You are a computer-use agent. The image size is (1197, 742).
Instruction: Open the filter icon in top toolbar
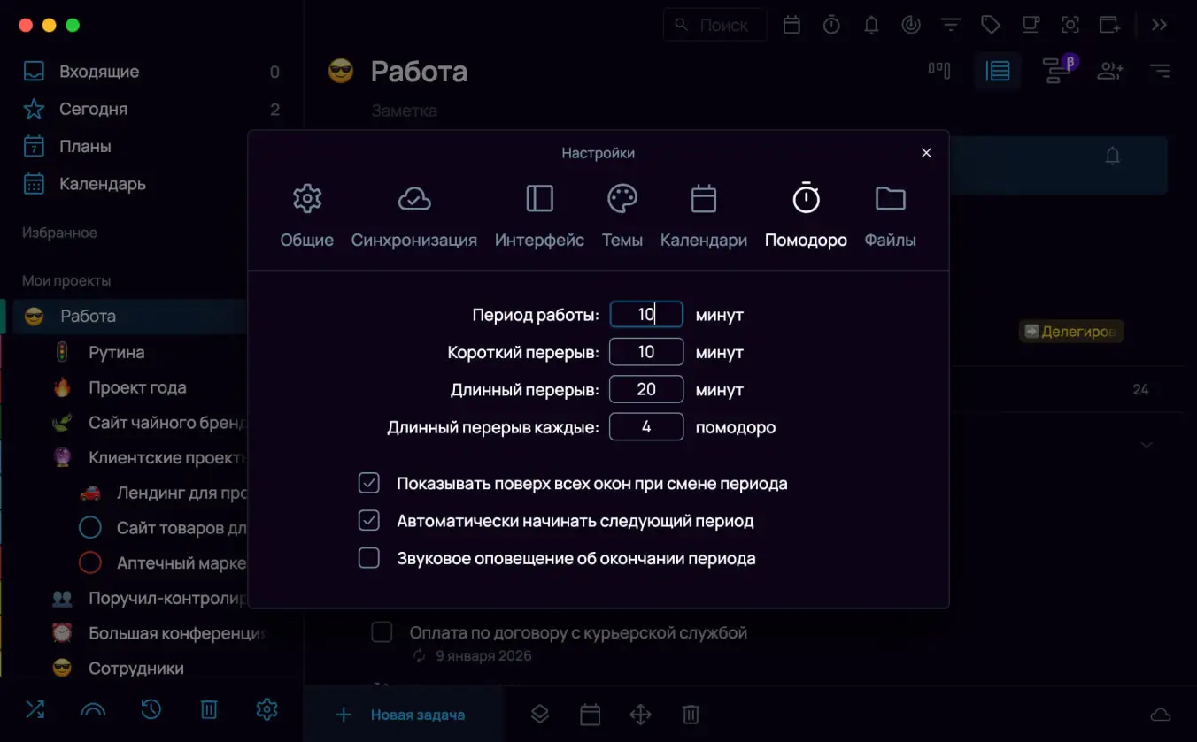tap(950, 24)
